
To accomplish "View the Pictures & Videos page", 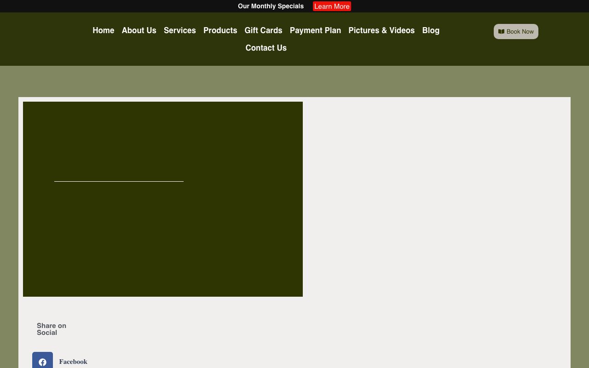I will click(x=381, y=30).
